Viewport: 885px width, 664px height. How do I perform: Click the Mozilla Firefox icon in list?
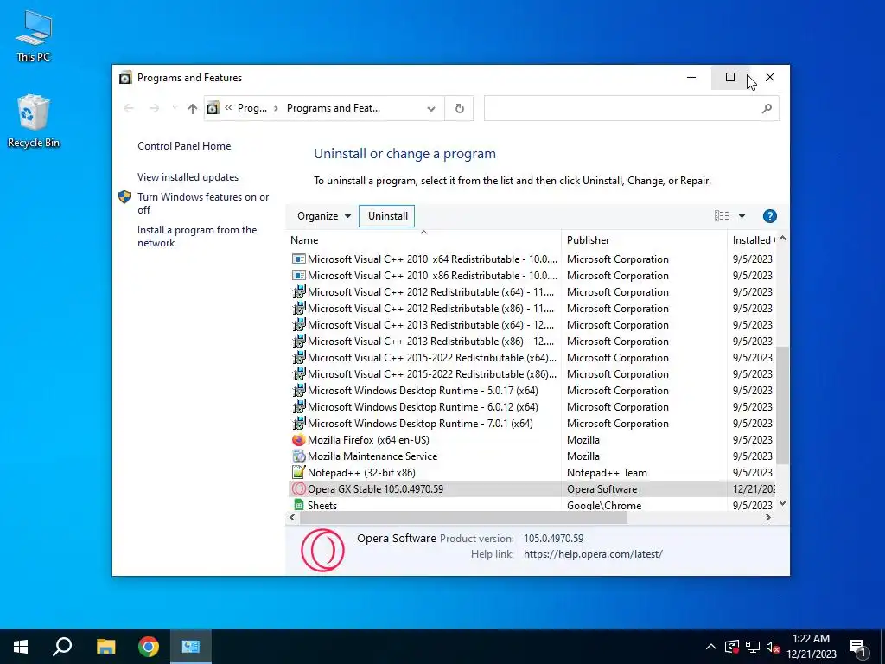[x=298, y=440]
